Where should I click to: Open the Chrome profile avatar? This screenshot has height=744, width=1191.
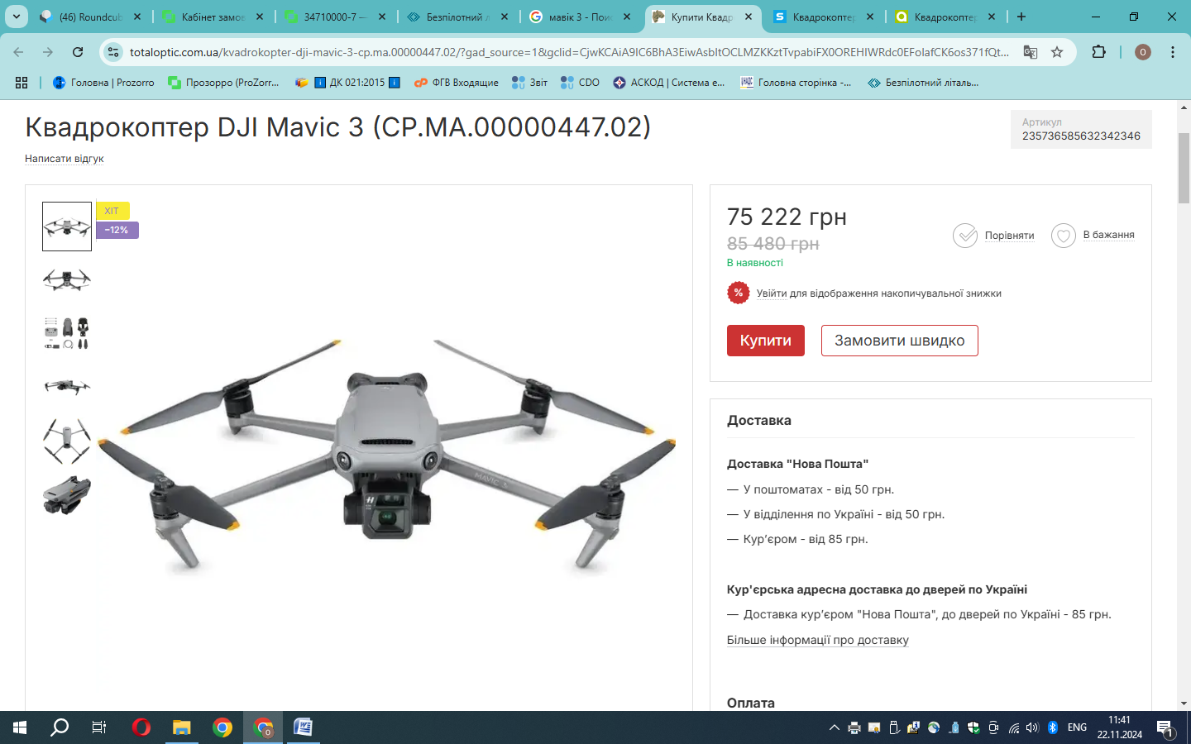(x=1143, y=52)
